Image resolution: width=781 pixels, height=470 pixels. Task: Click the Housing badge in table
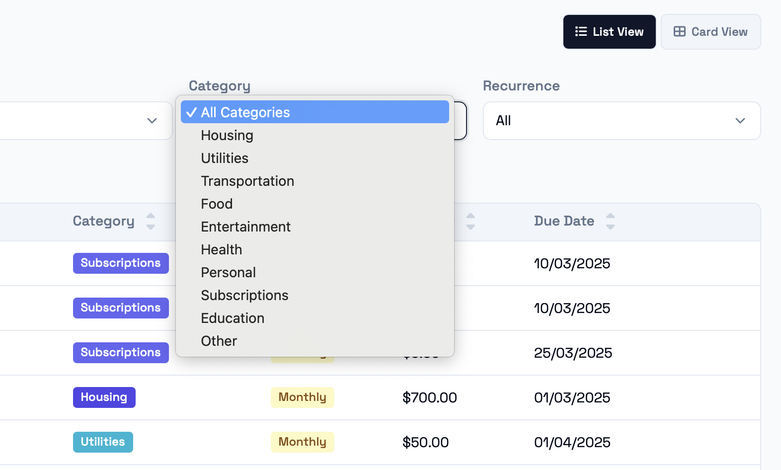pyautogui.click(x=104, y=397)
